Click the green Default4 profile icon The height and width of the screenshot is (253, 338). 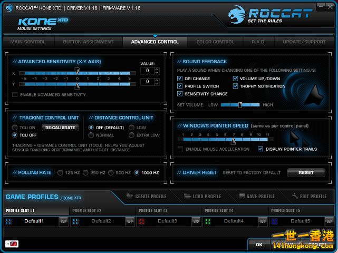pyautogui.click(x=208, y=221)
